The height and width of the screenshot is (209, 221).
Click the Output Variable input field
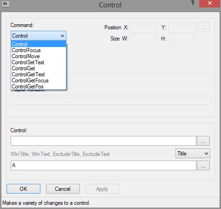(x=110, y=100)
